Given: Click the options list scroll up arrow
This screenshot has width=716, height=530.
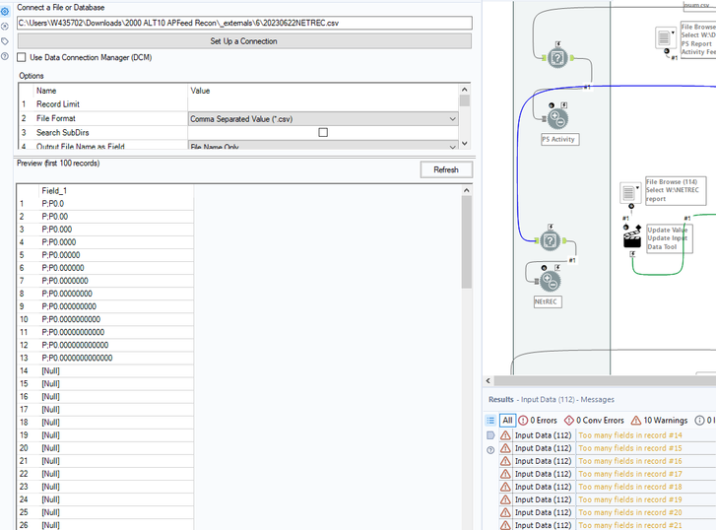Looking at the screenshot, I should tap(465, 90).
